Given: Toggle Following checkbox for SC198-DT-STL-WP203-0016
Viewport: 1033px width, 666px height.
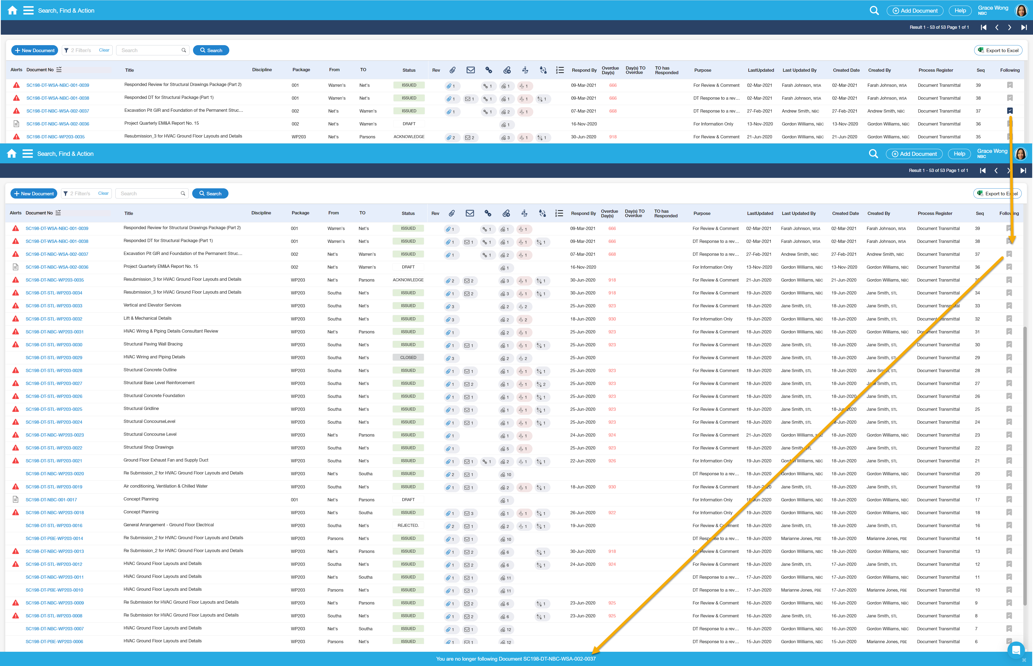Looking at the screenshot, I should click(1009, 525).
